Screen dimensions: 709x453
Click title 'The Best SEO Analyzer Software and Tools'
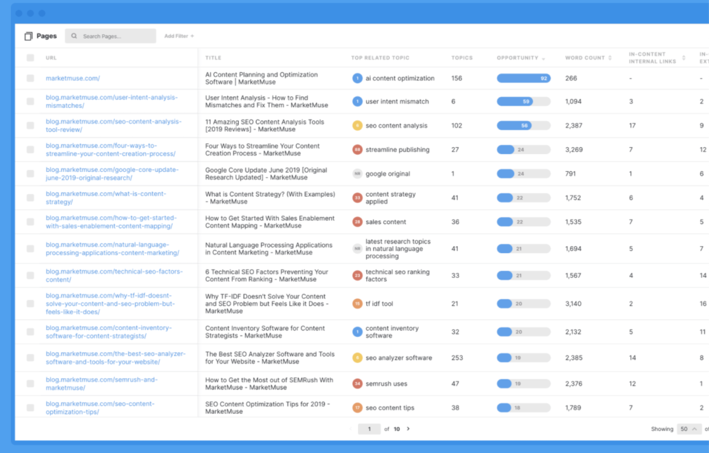coord(270,357)
